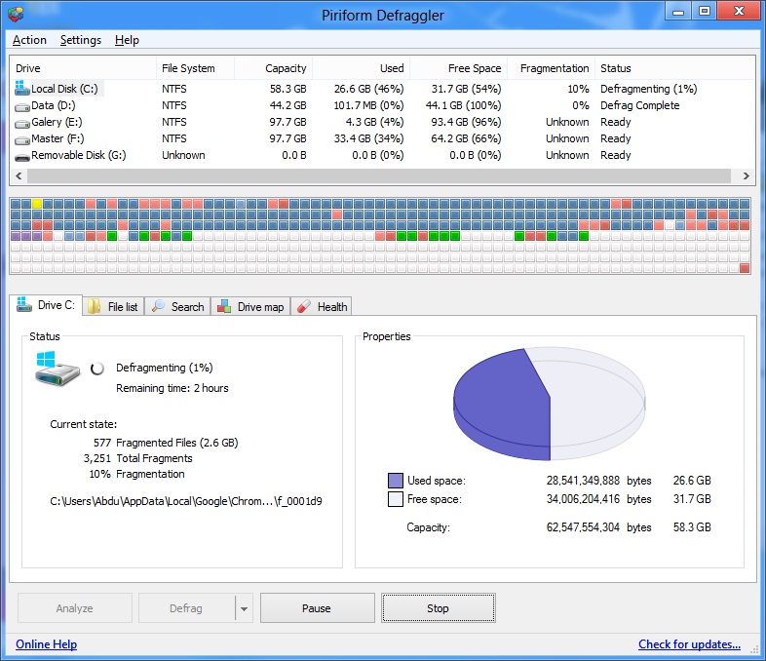Click the Defraggler app icon in title bar

16,15
